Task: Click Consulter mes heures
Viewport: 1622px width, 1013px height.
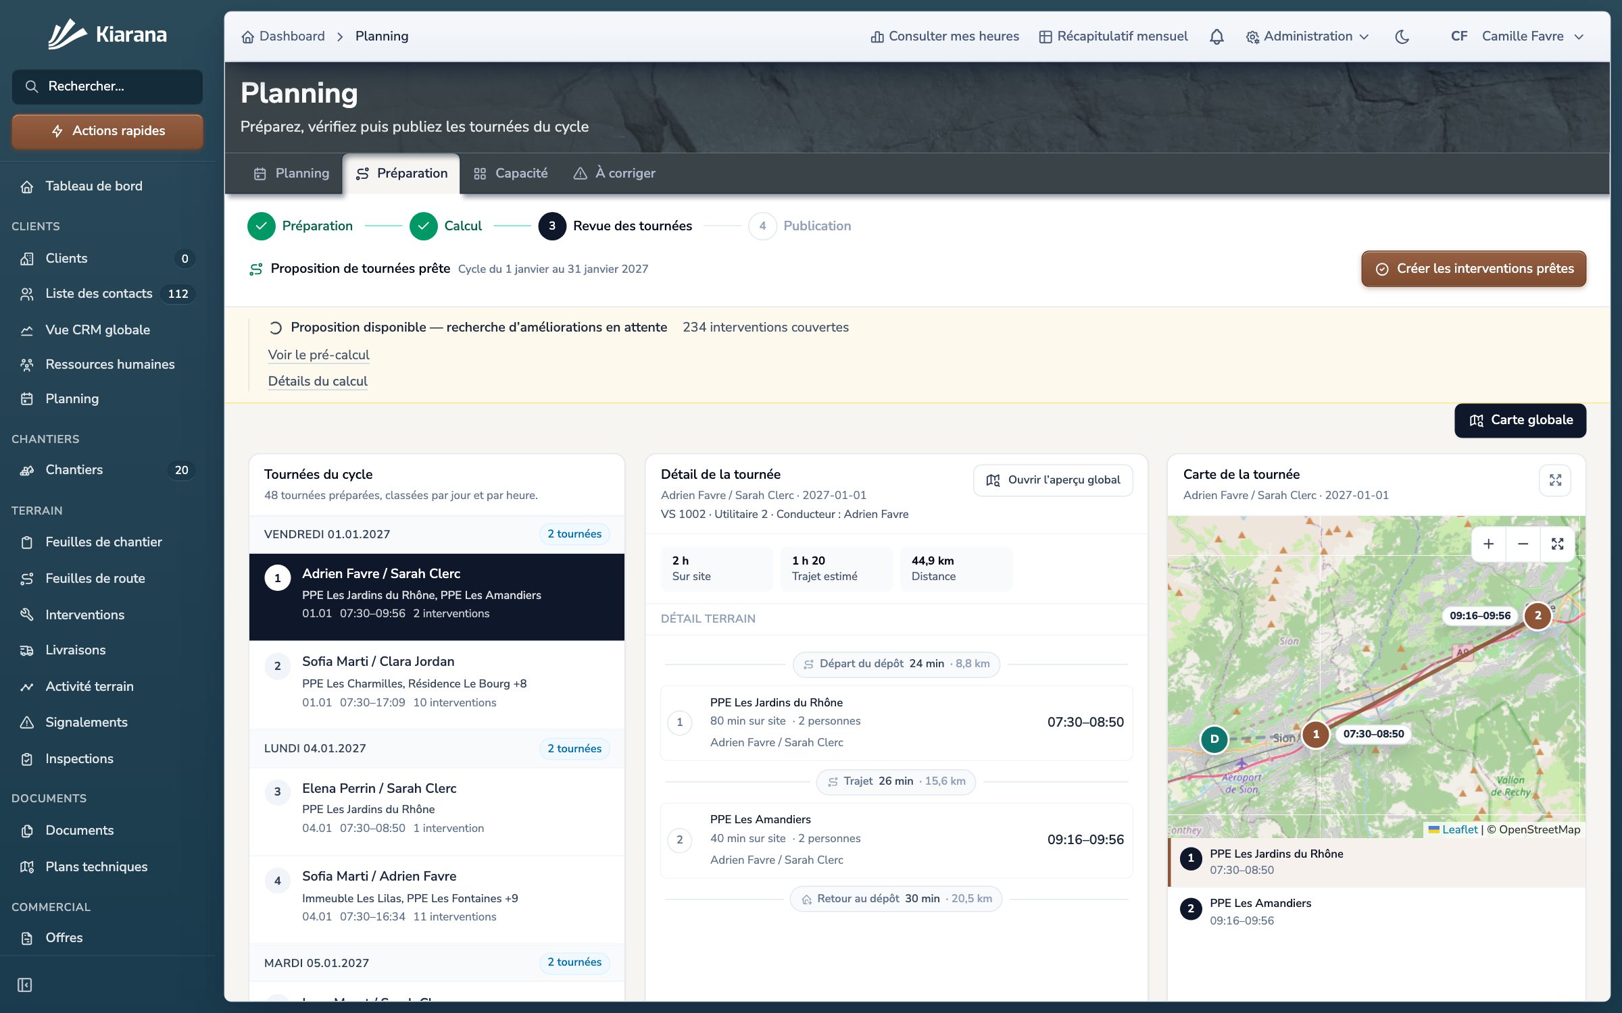Action: pos(945,36)
